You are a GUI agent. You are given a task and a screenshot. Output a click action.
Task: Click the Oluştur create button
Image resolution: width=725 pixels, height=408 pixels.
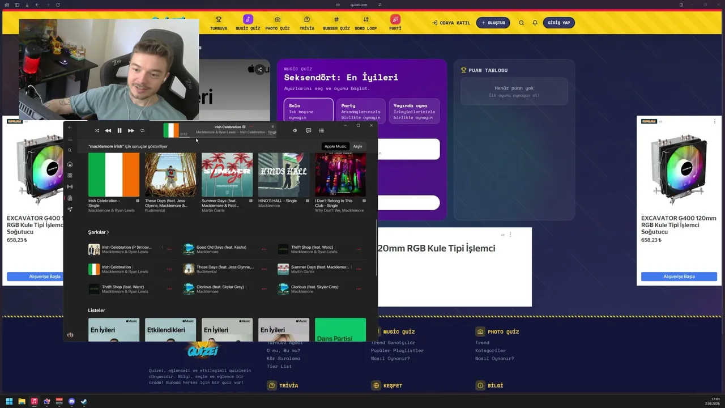(x=493, y=23)
